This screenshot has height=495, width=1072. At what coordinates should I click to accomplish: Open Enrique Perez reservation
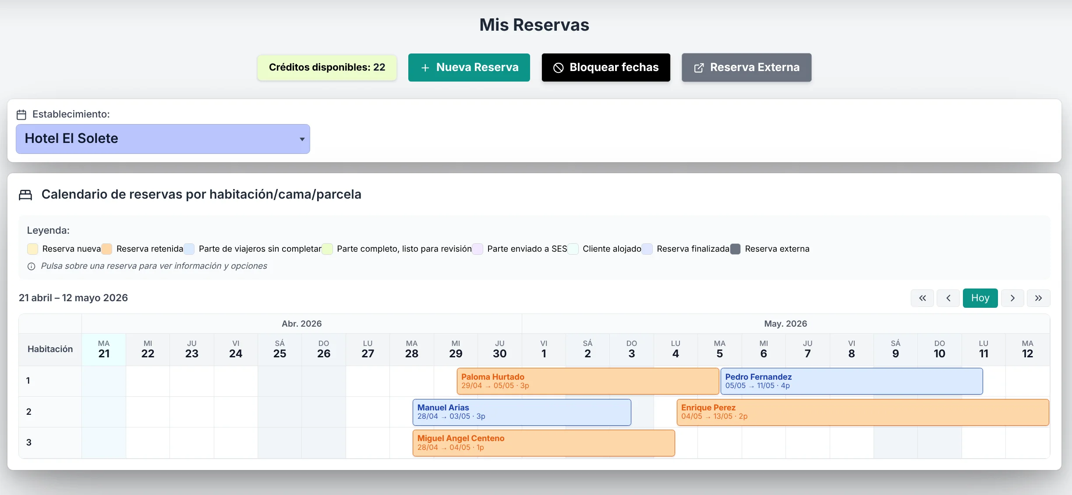(x=863, y=412)
